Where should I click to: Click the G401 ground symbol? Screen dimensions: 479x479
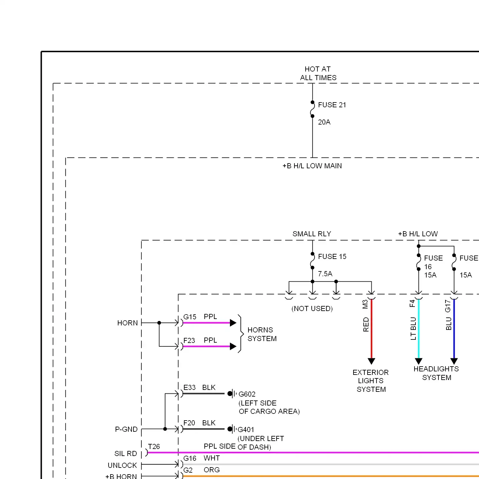pos(232,429)
